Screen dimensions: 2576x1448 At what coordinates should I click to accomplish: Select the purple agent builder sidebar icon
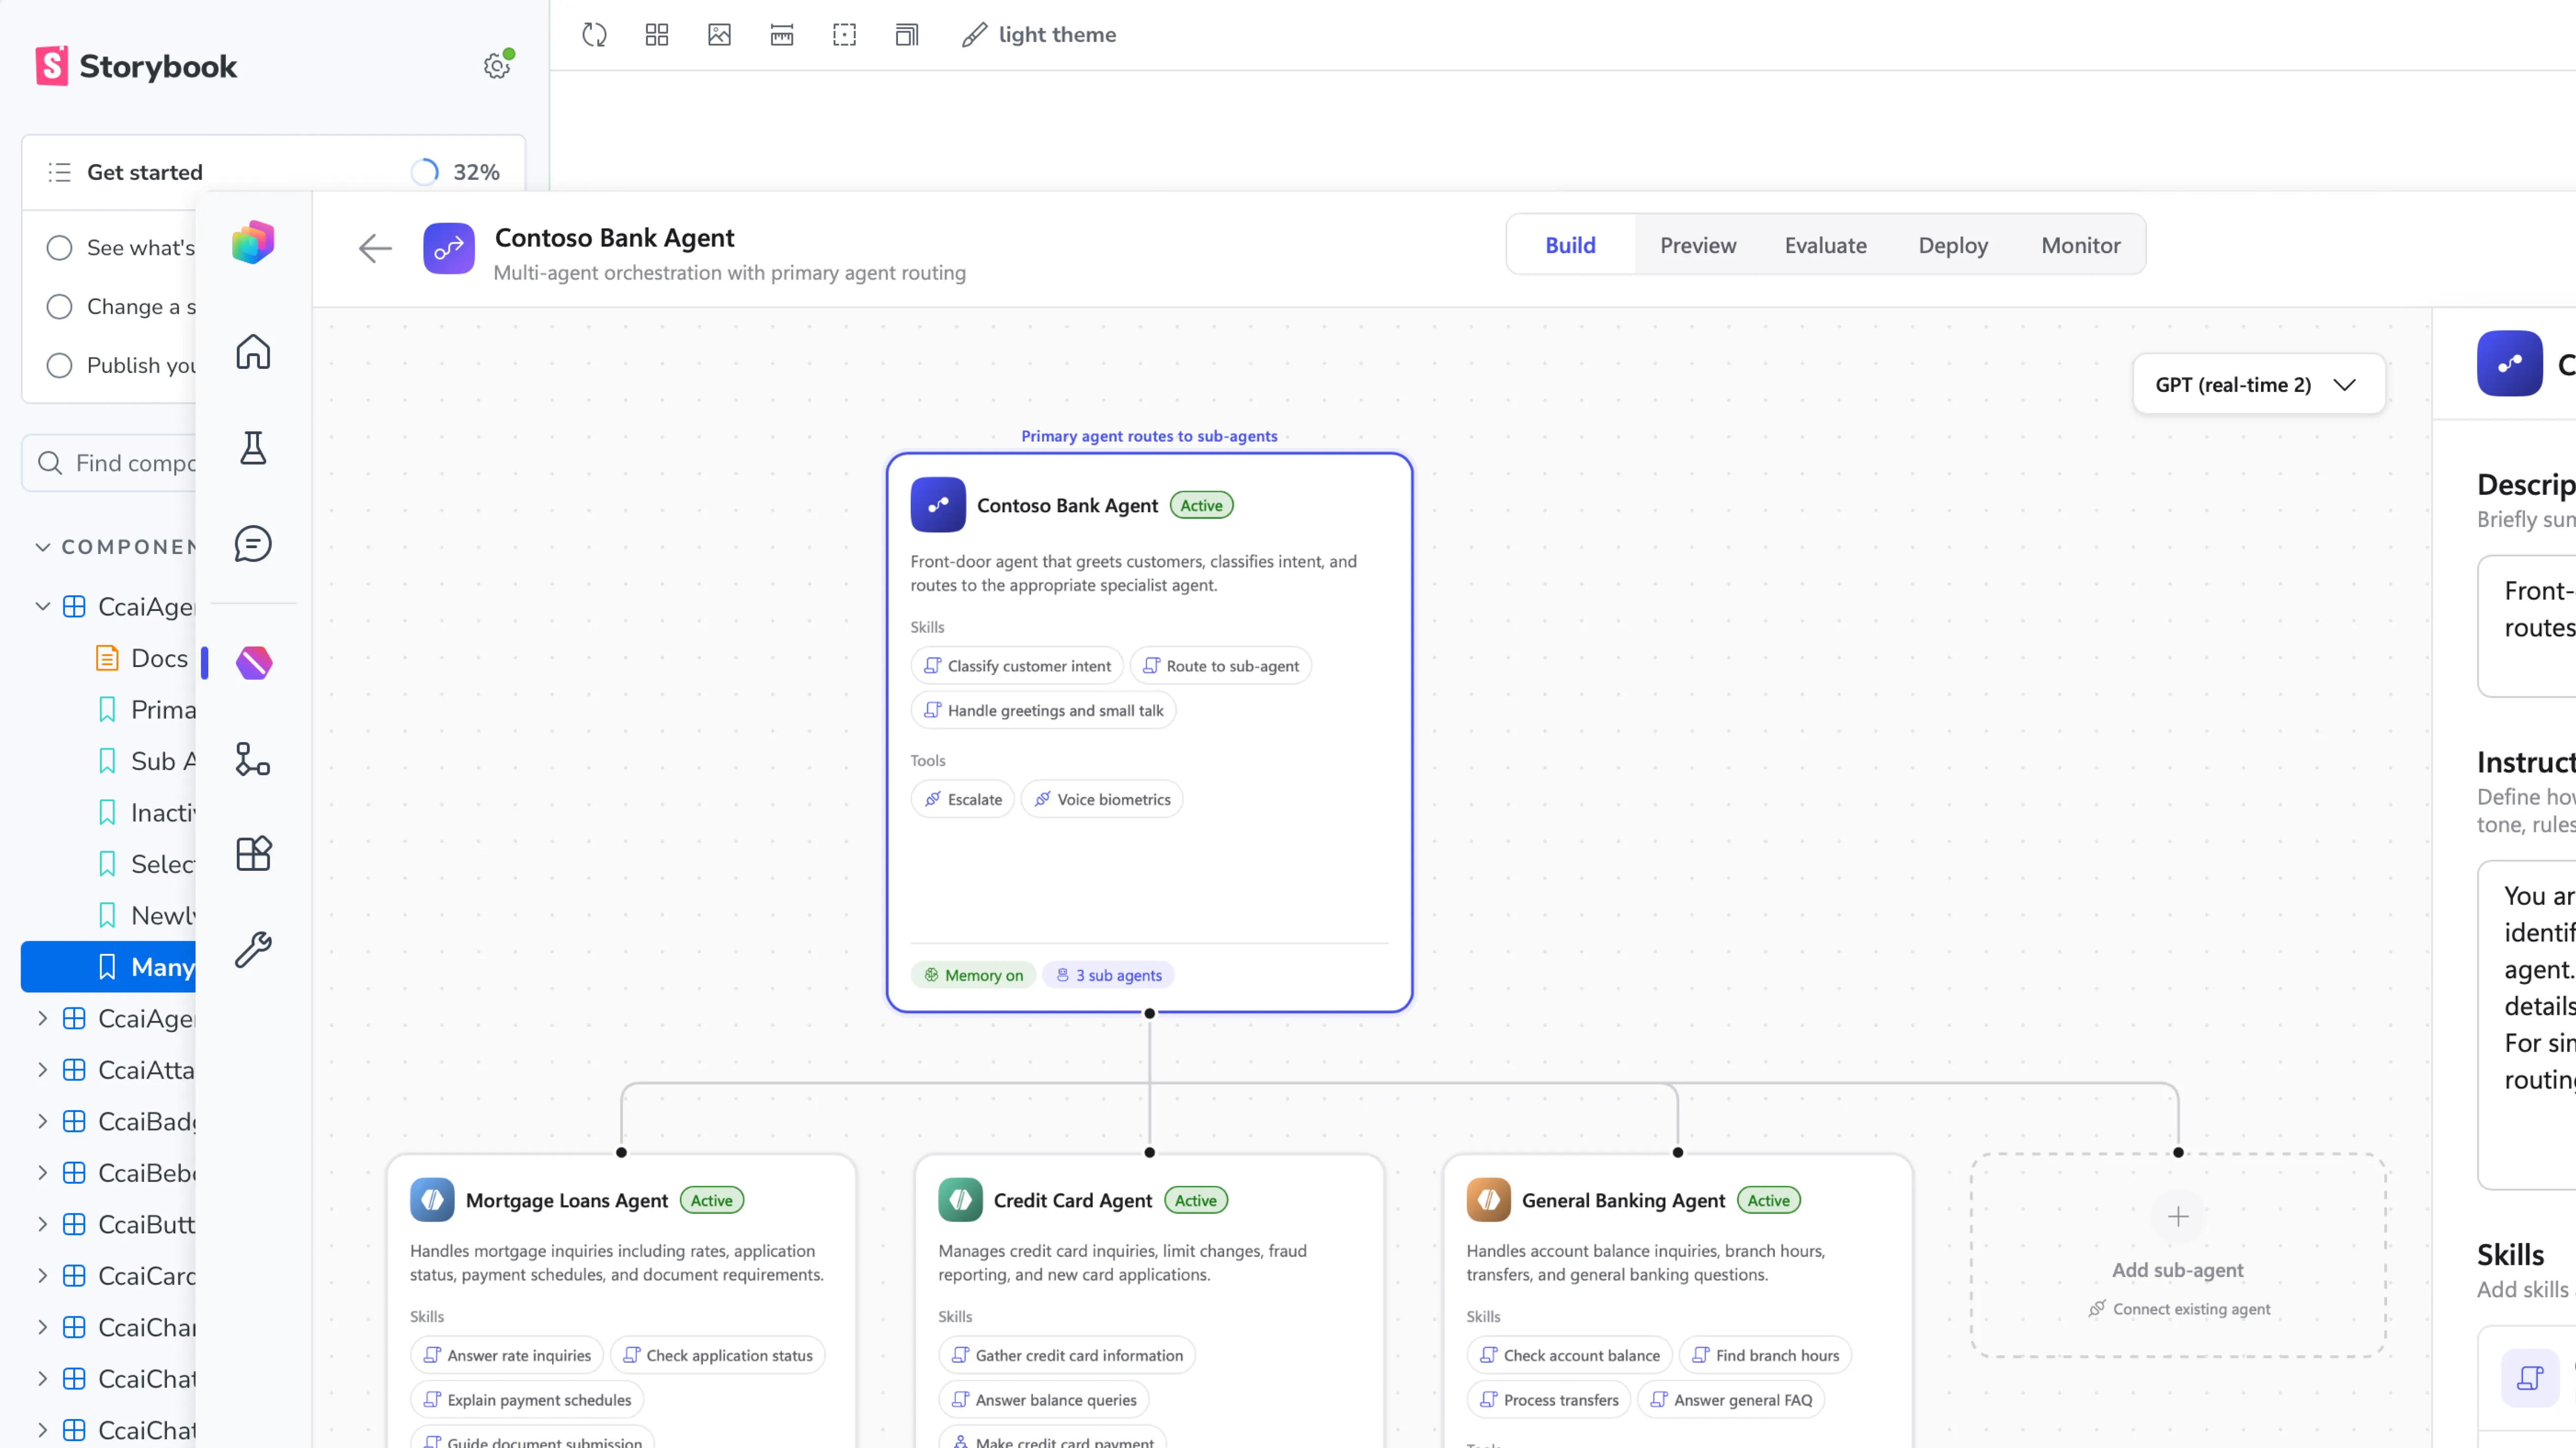coord(254,662)
